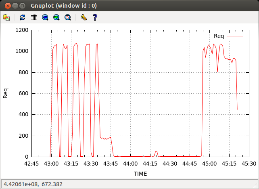259x189 pixels.
Task: Open help with question mark icon
Action: pyautogui.click(x=95, y=17)
